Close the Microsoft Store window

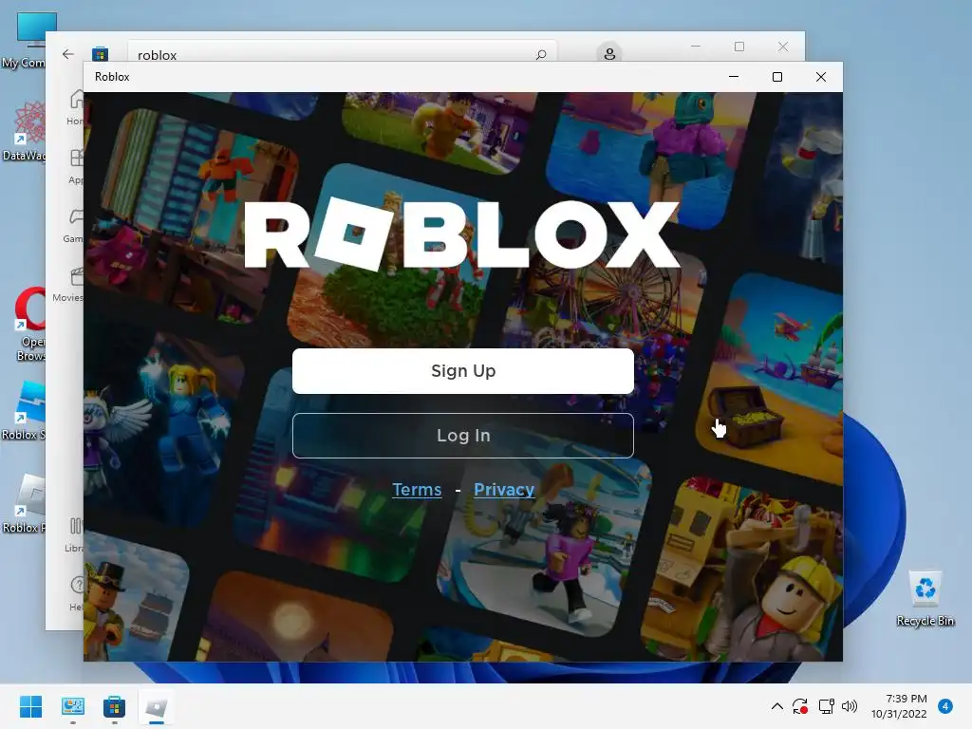click(783, 47)
